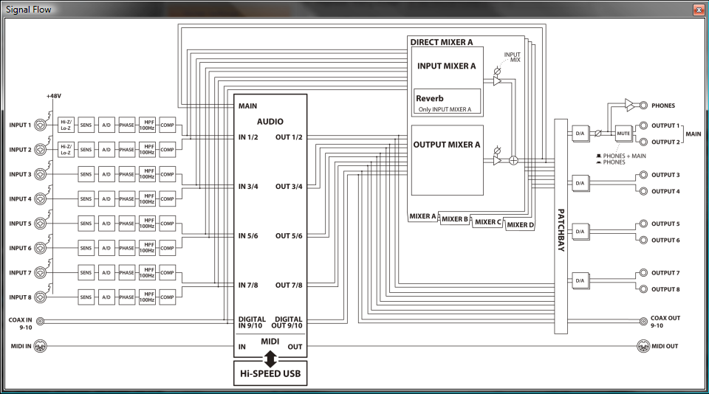Click the OUTPUT 1 jack icon
The image size is (709, 394).
point(644,126)
